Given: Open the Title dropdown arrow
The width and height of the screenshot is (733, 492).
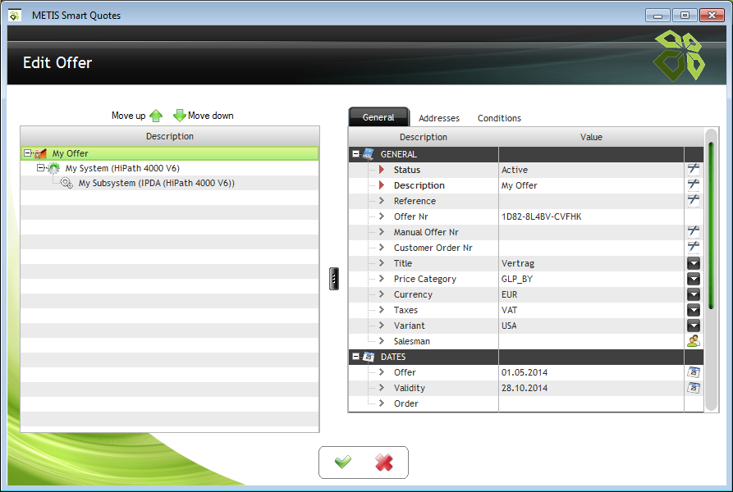Looking at the screenshot, I should [694, 263].
